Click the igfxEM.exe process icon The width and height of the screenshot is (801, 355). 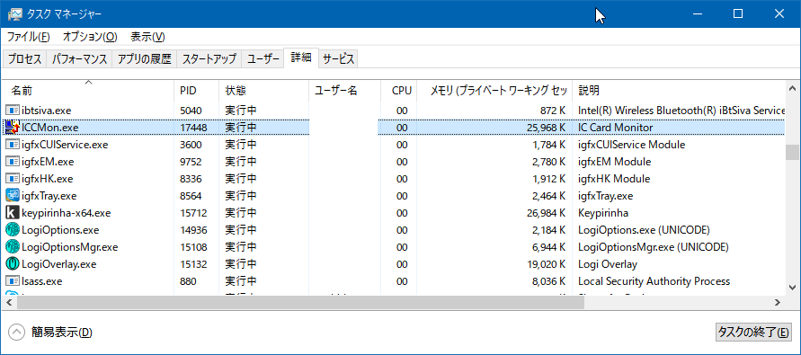12,162
